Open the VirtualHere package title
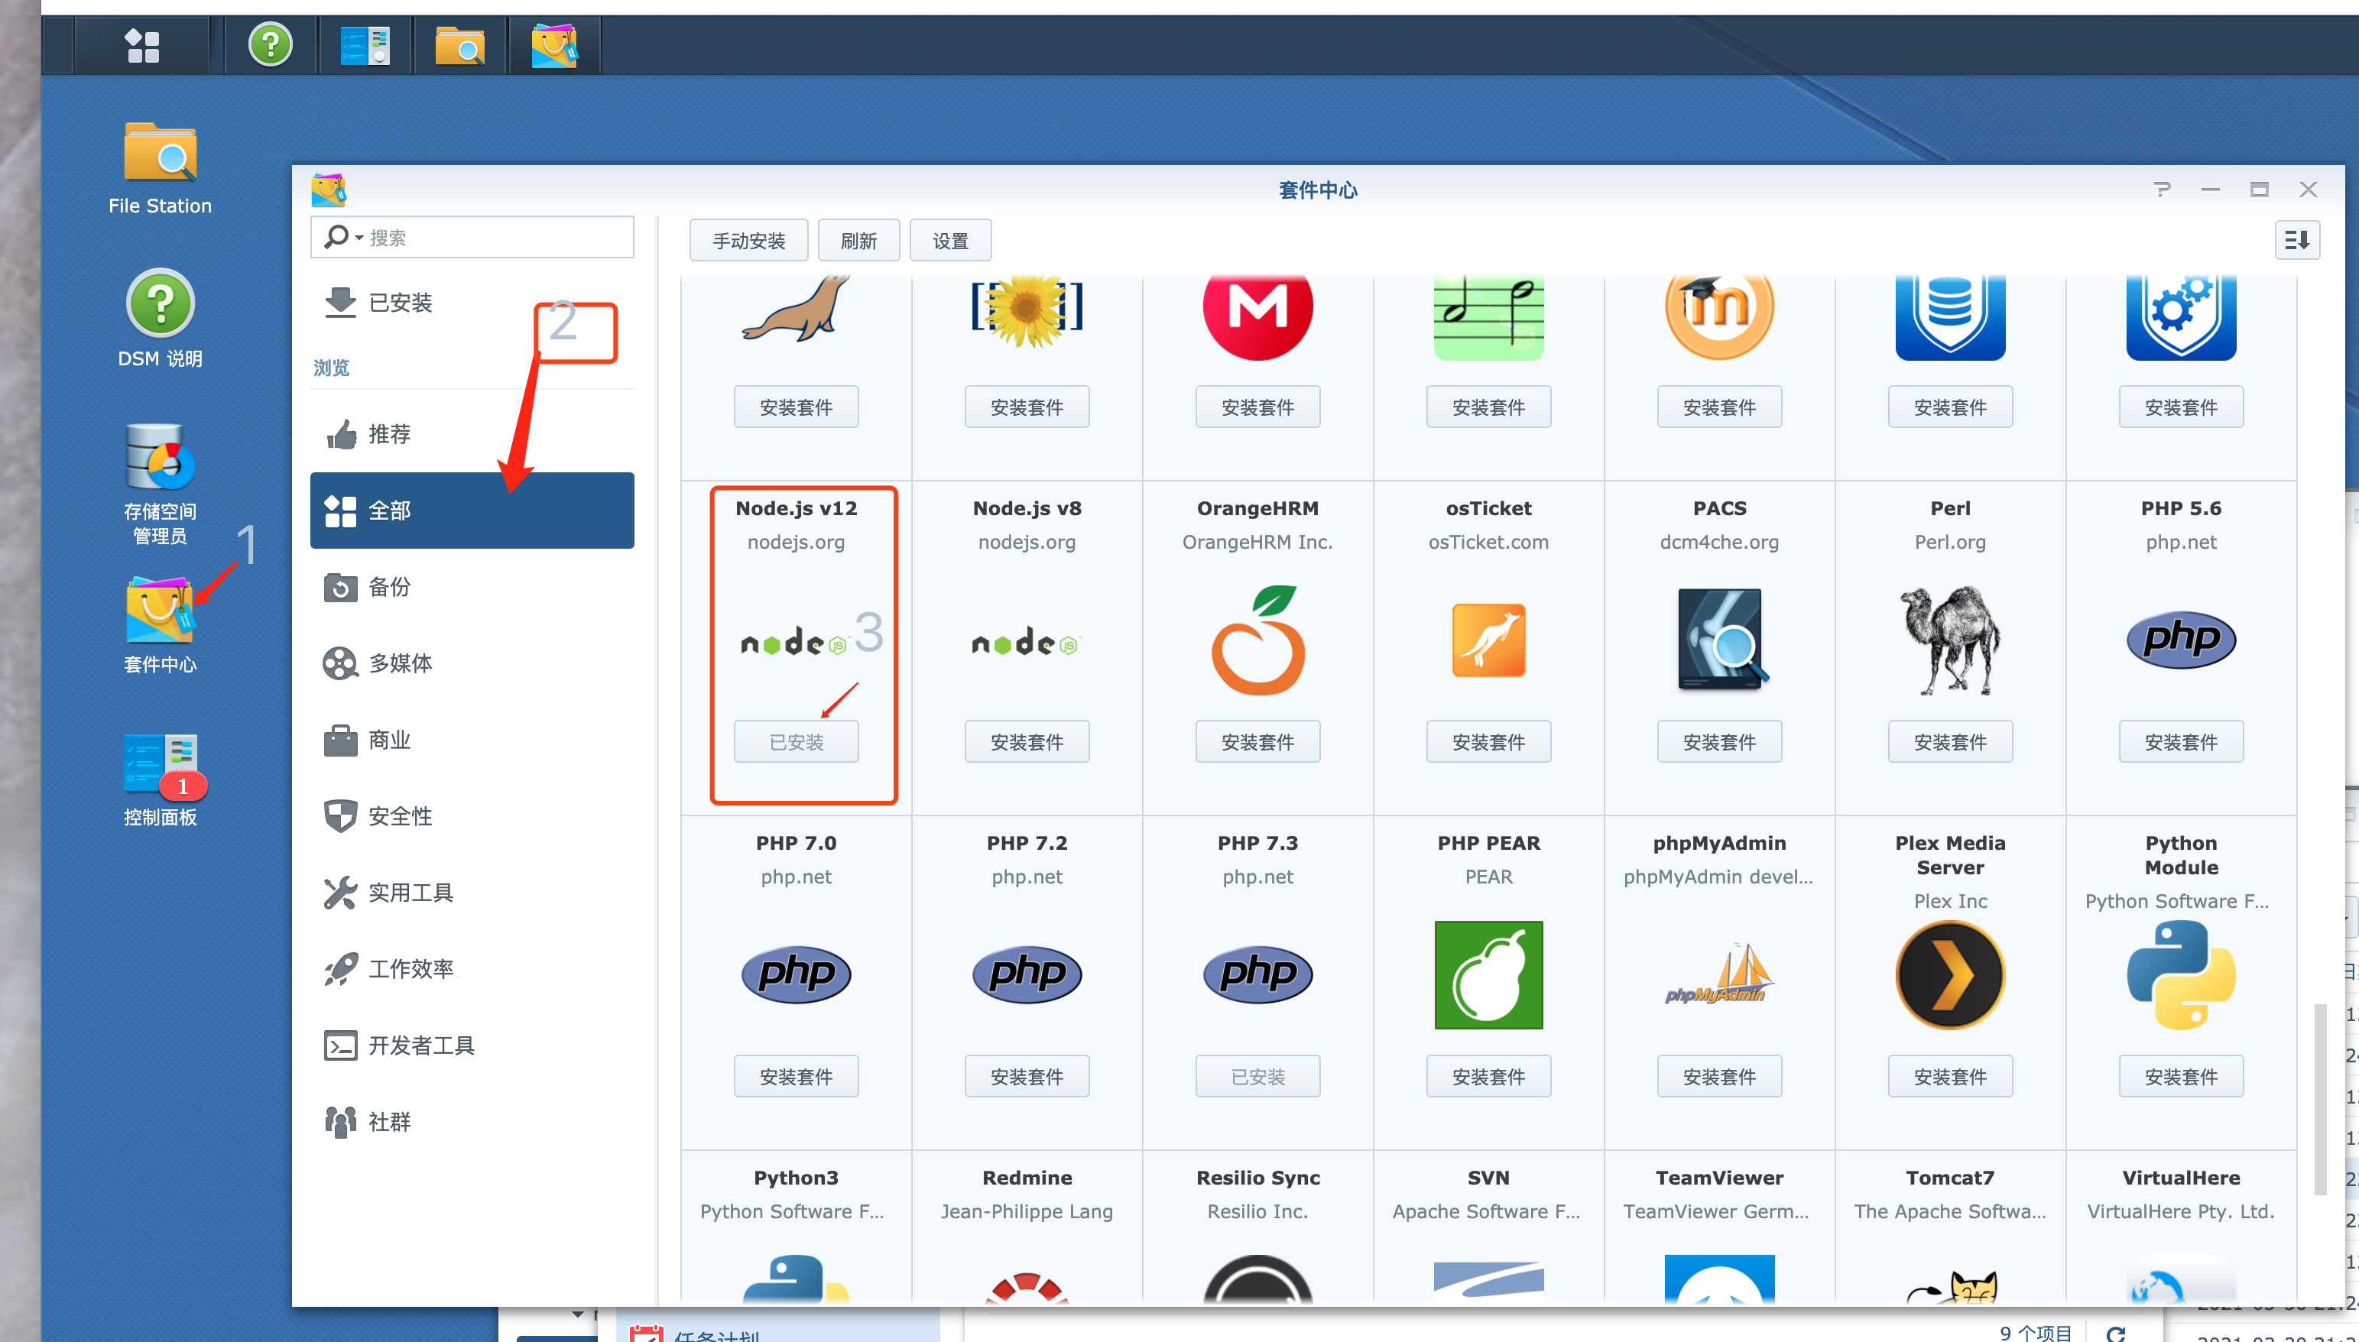Image resolution: width=2359 pixels, height=1342 pixels. [x=2180, y=1177]
